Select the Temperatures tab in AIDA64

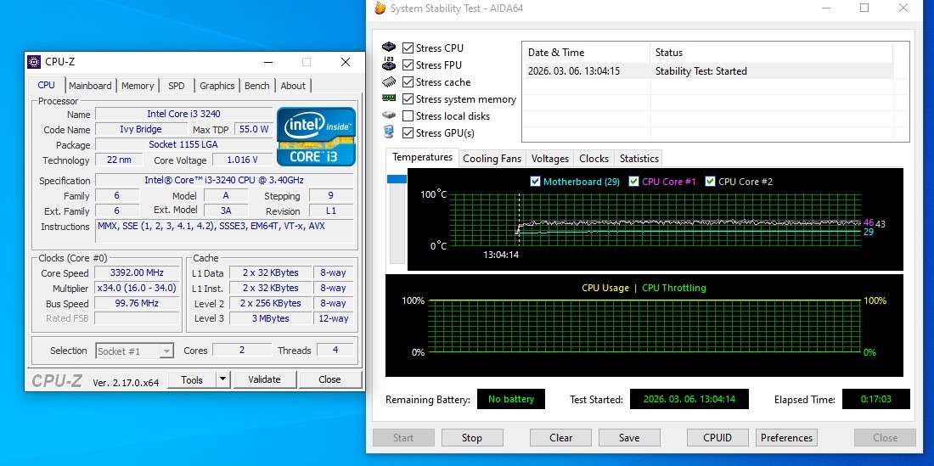[x=422, y=157]
